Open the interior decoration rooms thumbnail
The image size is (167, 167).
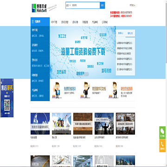125,123
